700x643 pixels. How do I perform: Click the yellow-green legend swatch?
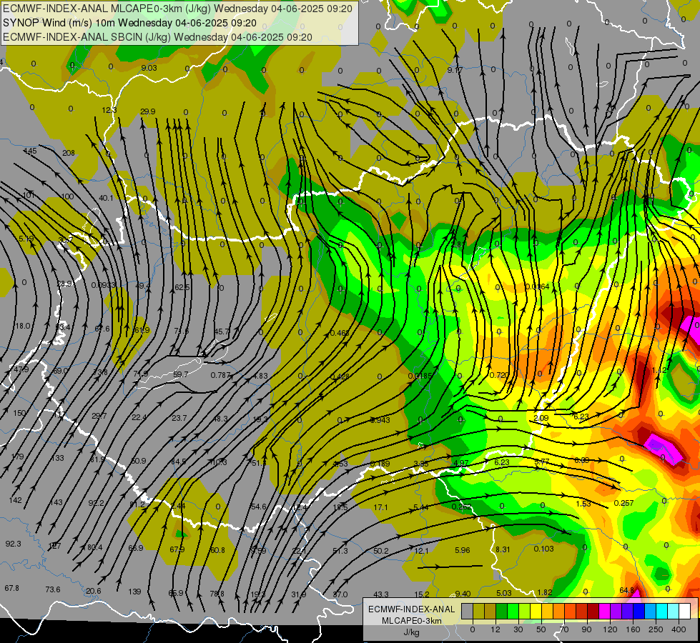[525, 611]
